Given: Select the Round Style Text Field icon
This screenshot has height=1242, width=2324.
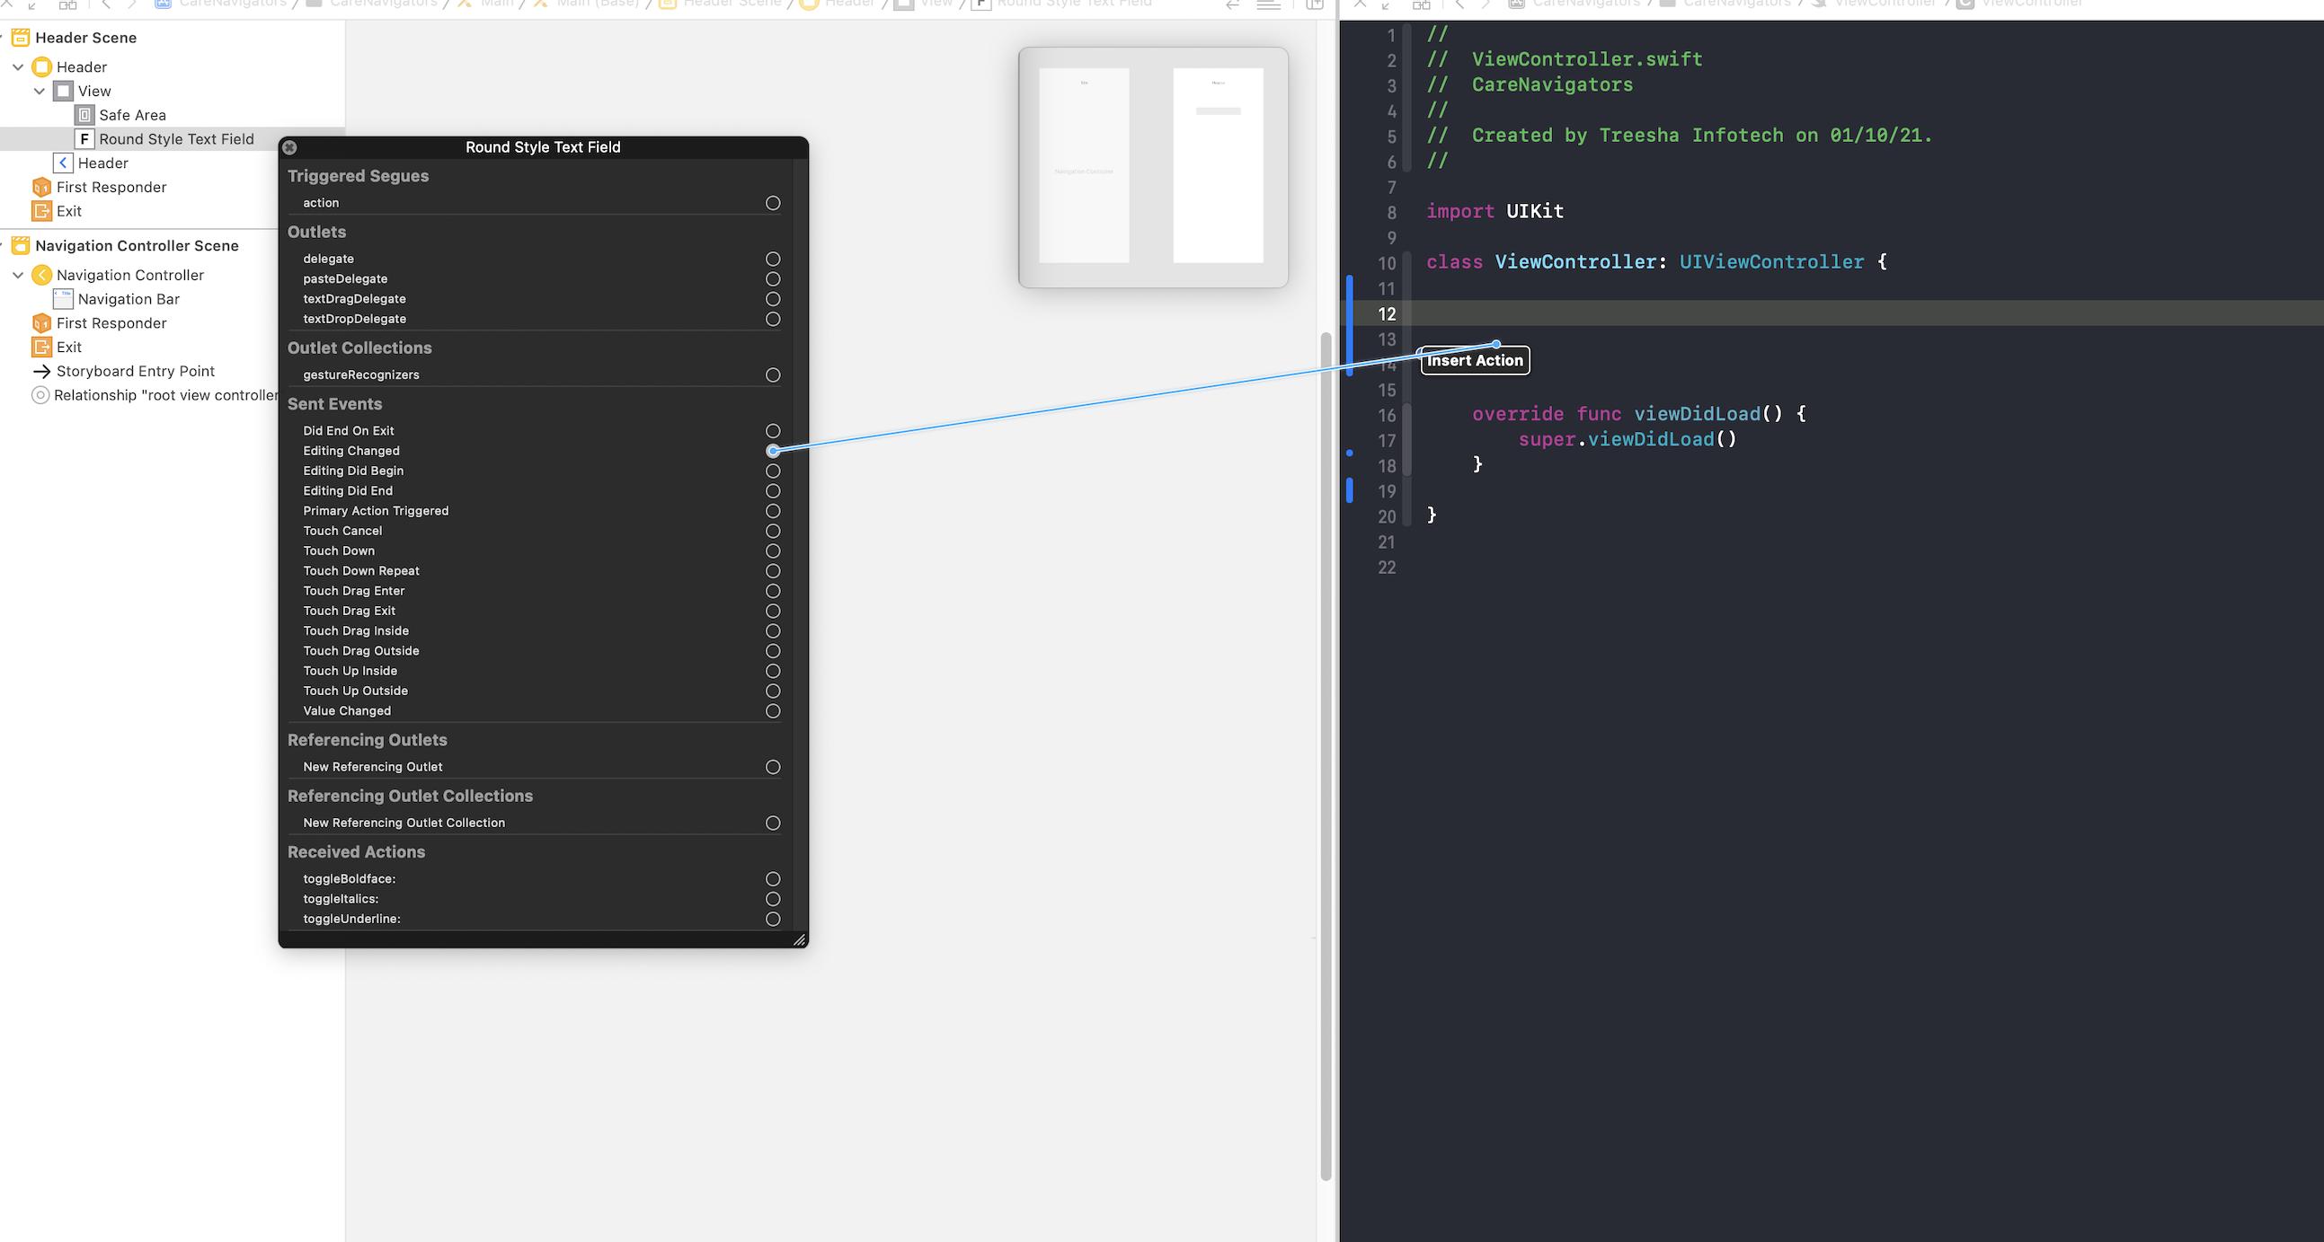Looking at the screenshot, I should pos(84,139).
